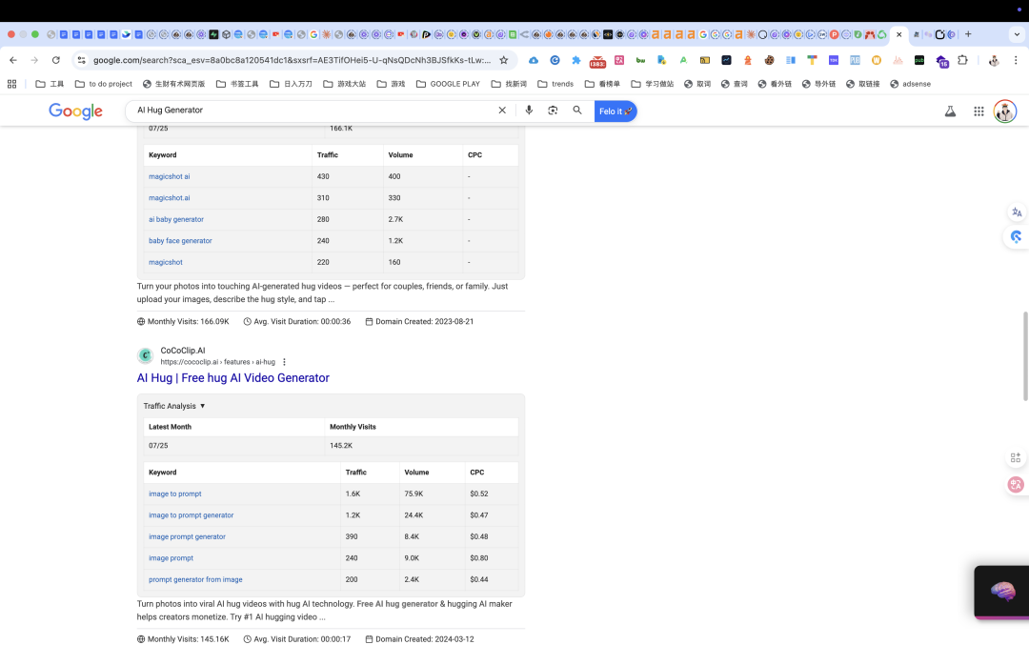This screenshot has width=1029, height=665.
Task: Open the blue puzzle piece extension icon
Action: pyautogui.click(x=576, y=60)
